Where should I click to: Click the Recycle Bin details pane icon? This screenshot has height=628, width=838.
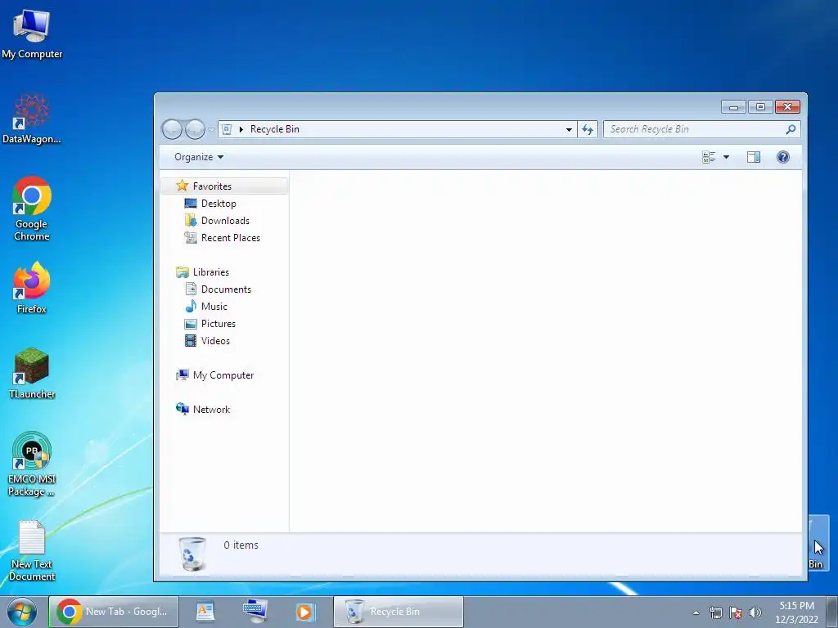pos(192,554)
